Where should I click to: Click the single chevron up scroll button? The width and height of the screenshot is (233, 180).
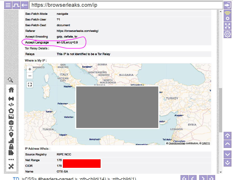pos(228,144)
